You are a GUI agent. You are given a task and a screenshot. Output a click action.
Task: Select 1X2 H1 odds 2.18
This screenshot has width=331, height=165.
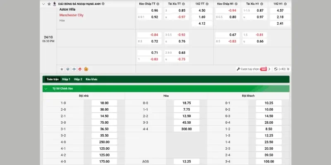[x=280, y=17]
